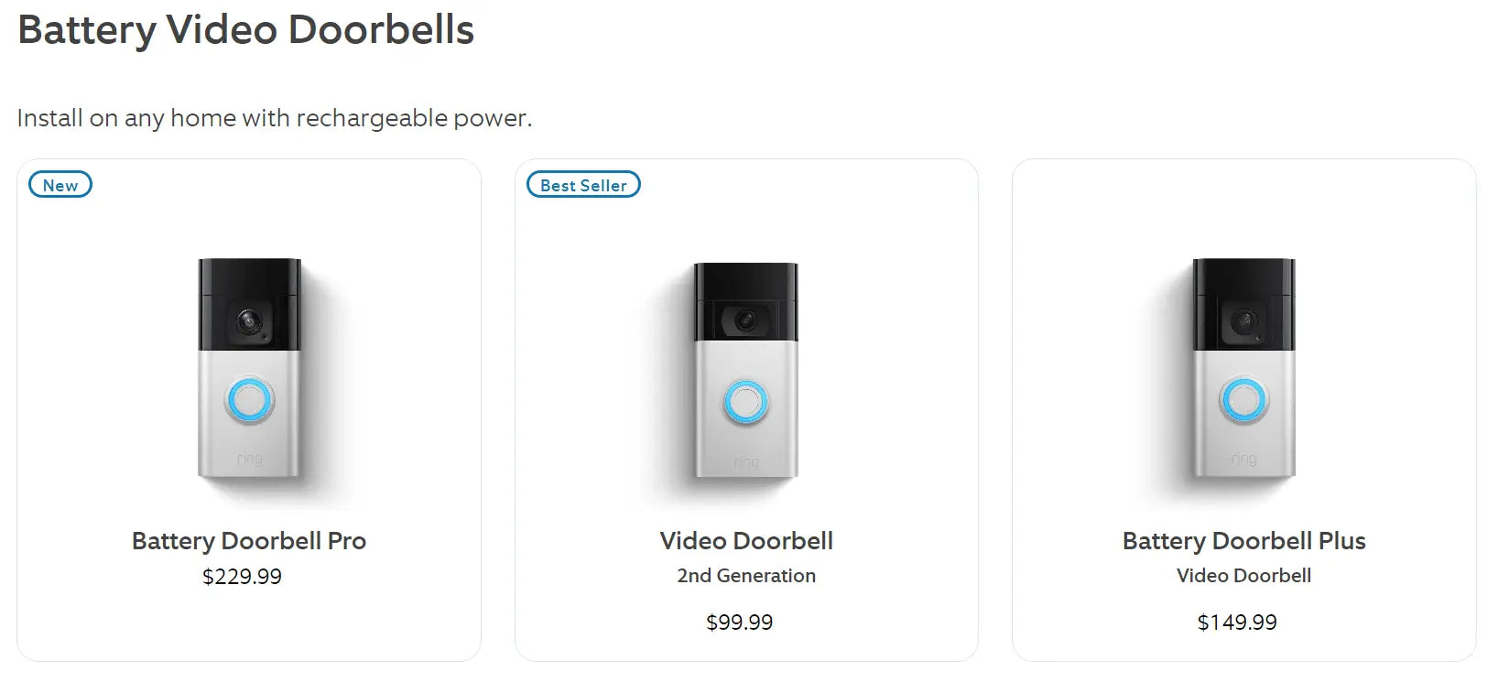Viewport: 1498px width, 693px height.
Task: Click the $229.99 price label
Action: [x=243, y=576]
